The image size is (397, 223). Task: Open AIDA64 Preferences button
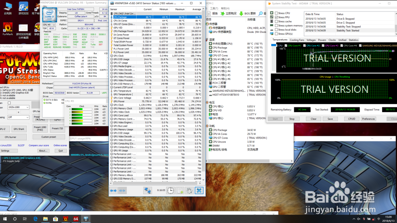coord(368,119)
